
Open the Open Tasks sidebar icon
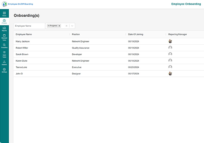coord(4,54)
